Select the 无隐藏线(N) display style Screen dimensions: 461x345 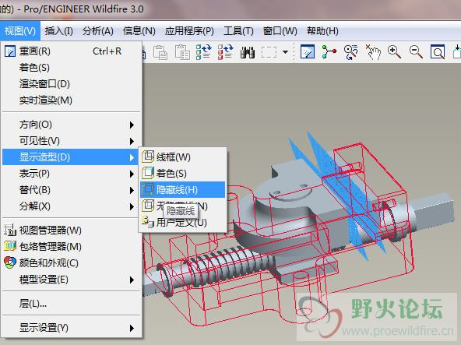[182, 206]
